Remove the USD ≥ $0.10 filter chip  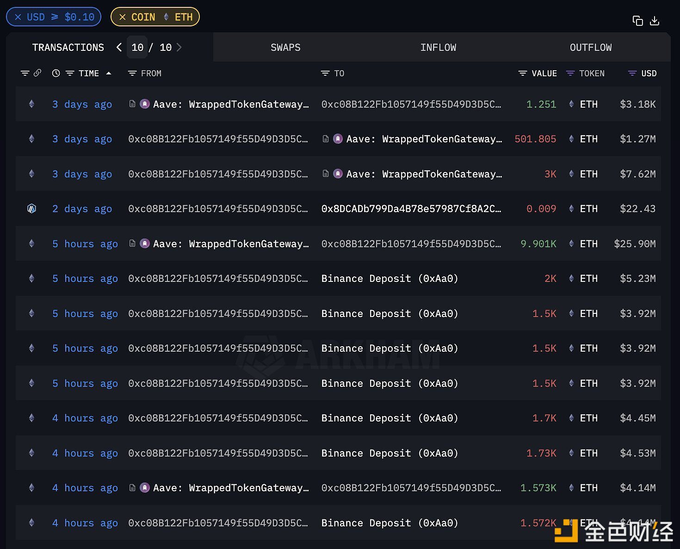pos(18,17)
